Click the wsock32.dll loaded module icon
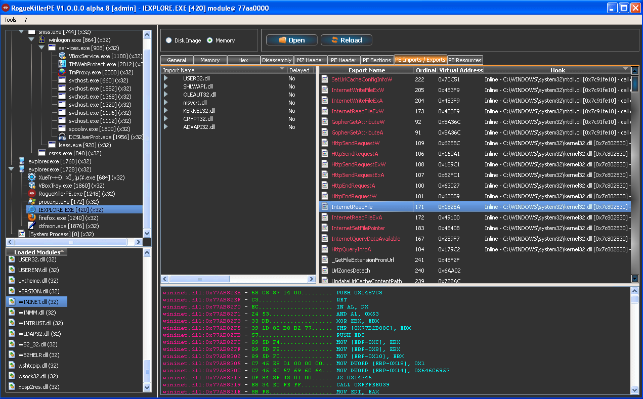This screenshot has width=643, height=399. pos(12,376)
